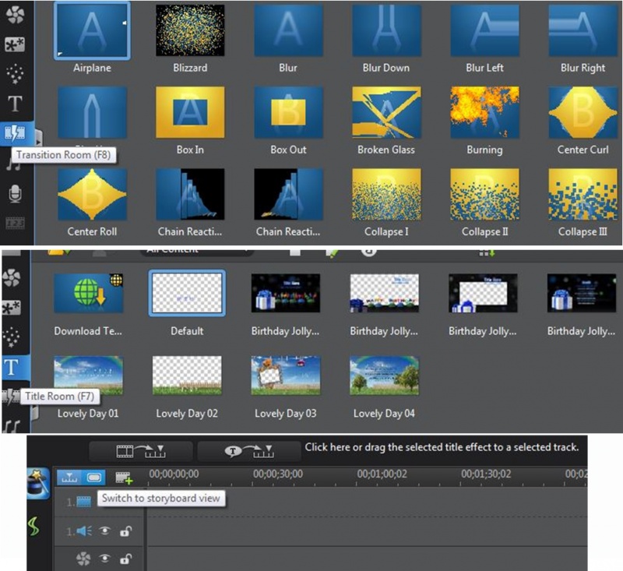This screenshot has width=623, height=571.
Task: Open the Voice-Over Recording Room microphone icon
Action: click(14, 193)
